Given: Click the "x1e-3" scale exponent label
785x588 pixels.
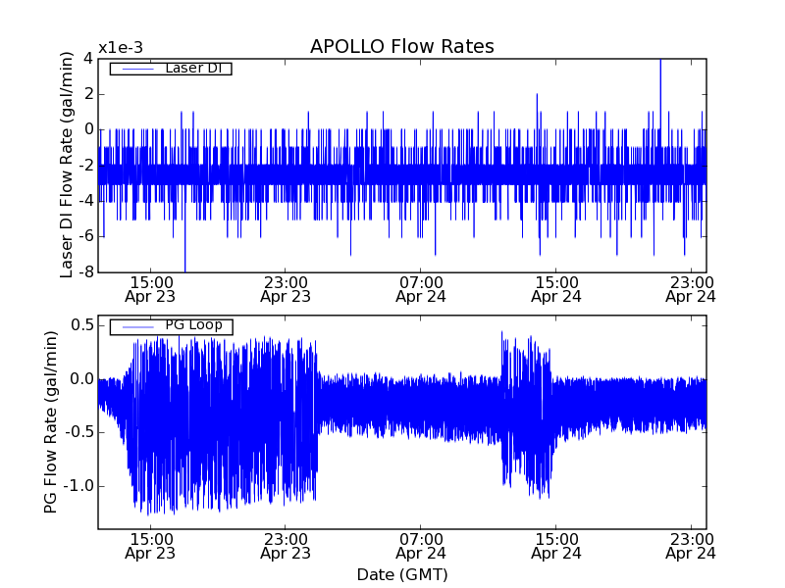Looking at the screenshot, I should pyautogui.click(x=120, y=49).
